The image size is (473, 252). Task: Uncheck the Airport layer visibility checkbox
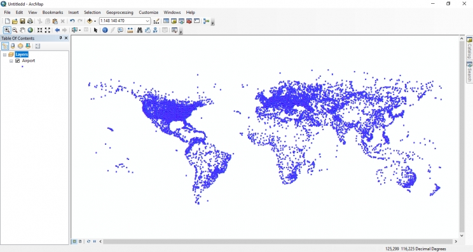point(18,61)
